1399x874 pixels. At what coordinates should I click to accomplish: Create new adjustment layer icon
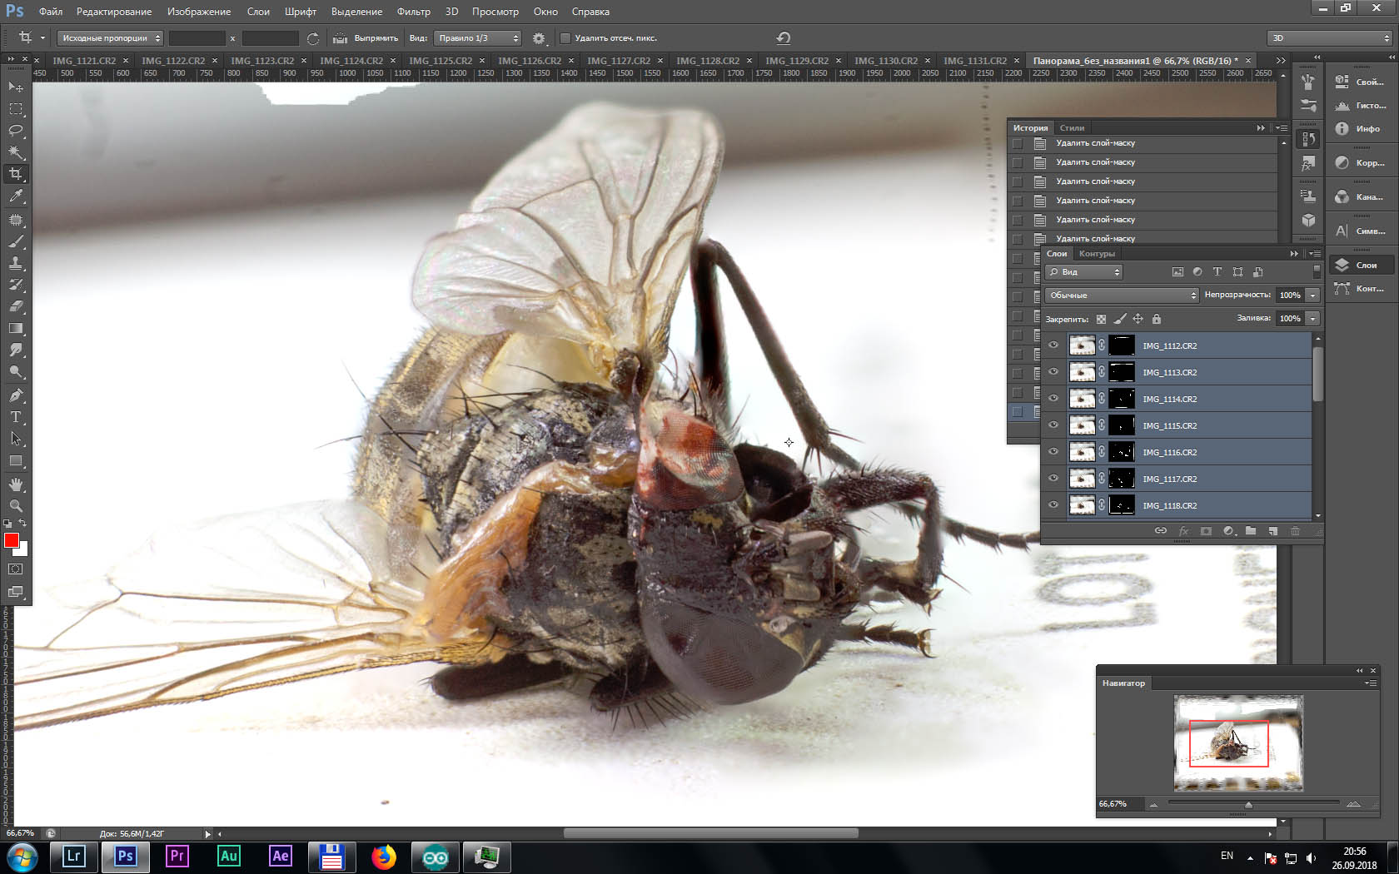pos(1228,531)
